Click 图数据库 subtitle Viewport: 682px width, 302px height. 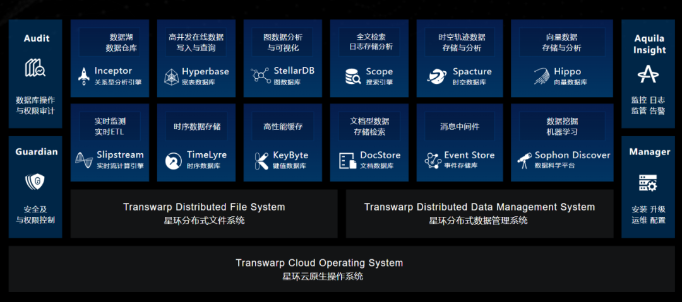[287, 82]
